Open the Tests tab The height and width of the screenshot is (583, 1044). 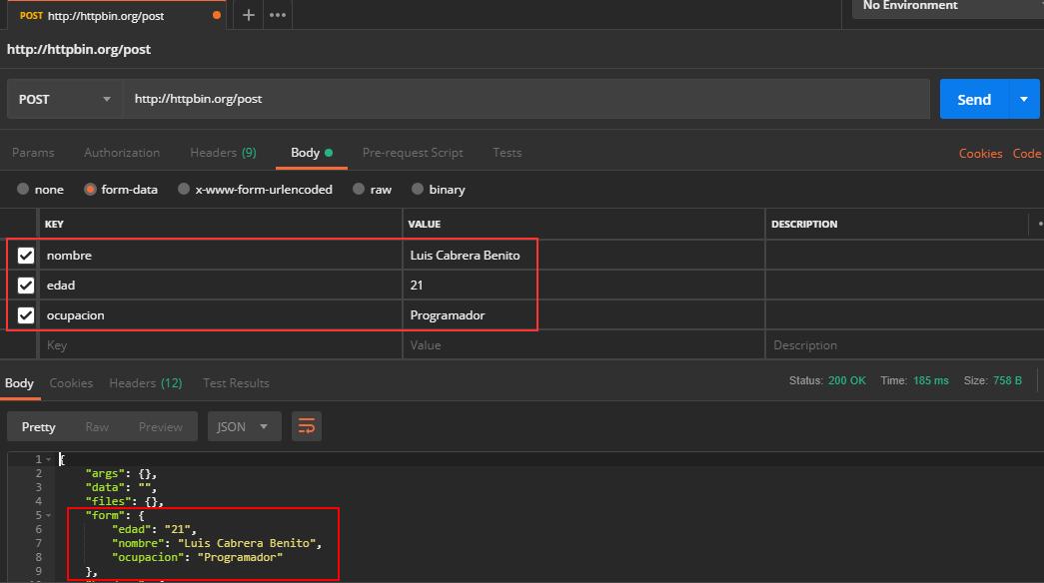tap(508, 153)
